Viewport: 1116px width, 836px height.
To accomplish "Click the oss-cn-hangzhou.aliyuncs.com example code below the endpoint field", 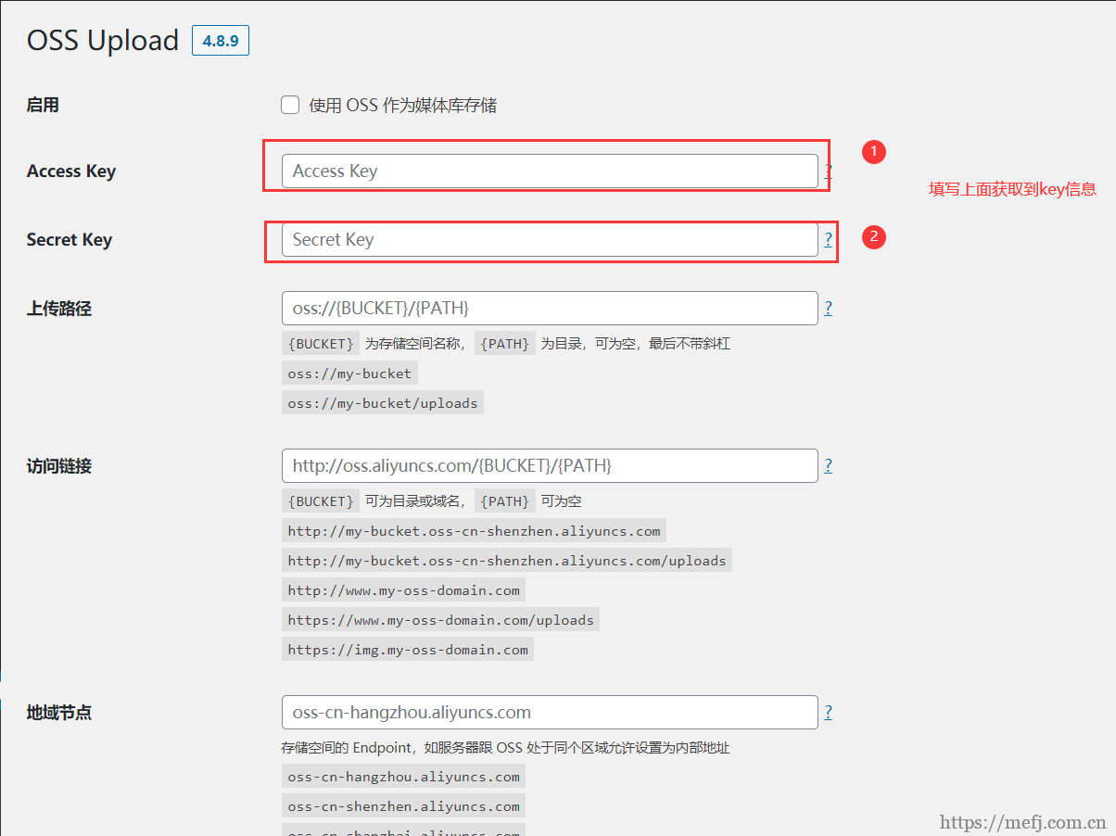I will coord(403,777).
